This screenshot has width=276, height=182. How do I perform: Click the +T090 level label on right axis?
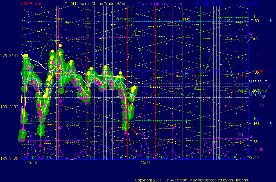[254, 123]
